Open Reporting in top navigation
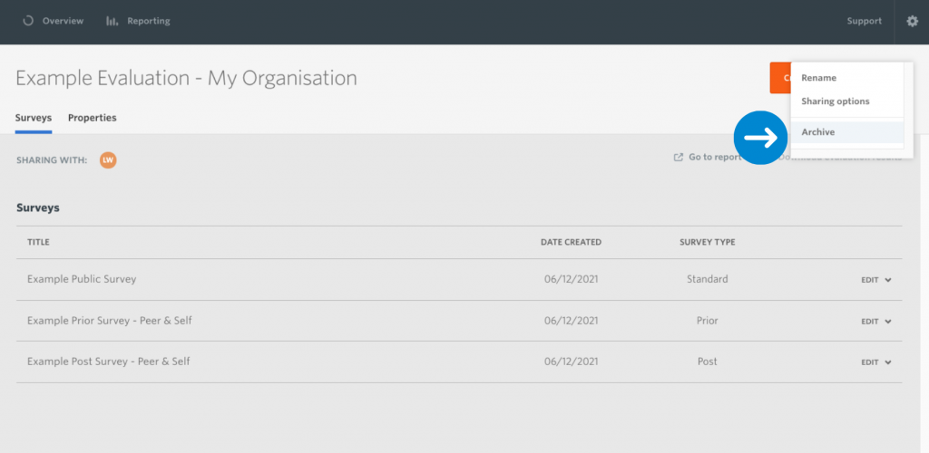Image resolution: width=929 pixels, height=453 pixels. (x=149, y=21)
